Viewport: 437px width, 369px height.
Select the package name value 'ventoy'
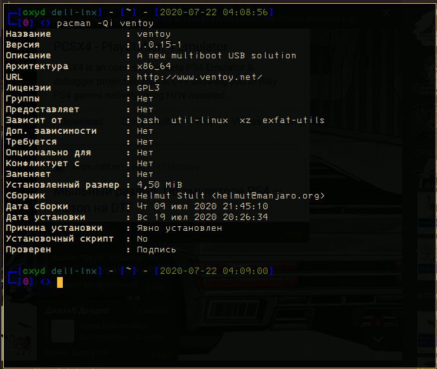coord(154,34)
